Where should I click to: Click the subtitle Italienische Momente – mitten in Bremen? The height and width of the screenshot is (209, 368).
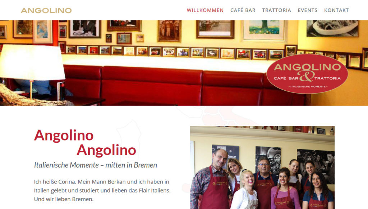[x=96, y=165]
